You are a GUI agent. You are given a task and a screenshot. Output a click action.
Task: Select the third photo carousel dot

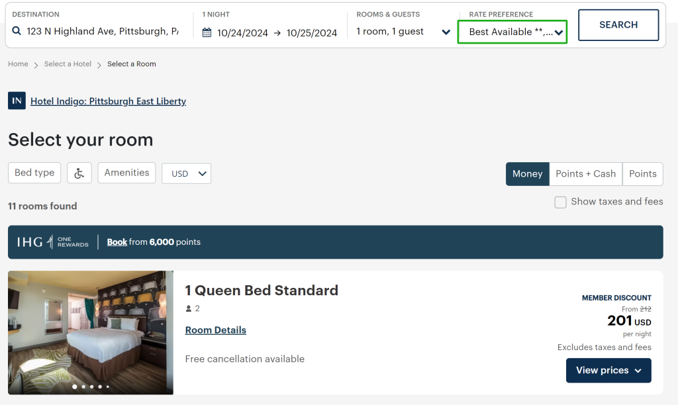coord(91,387)
